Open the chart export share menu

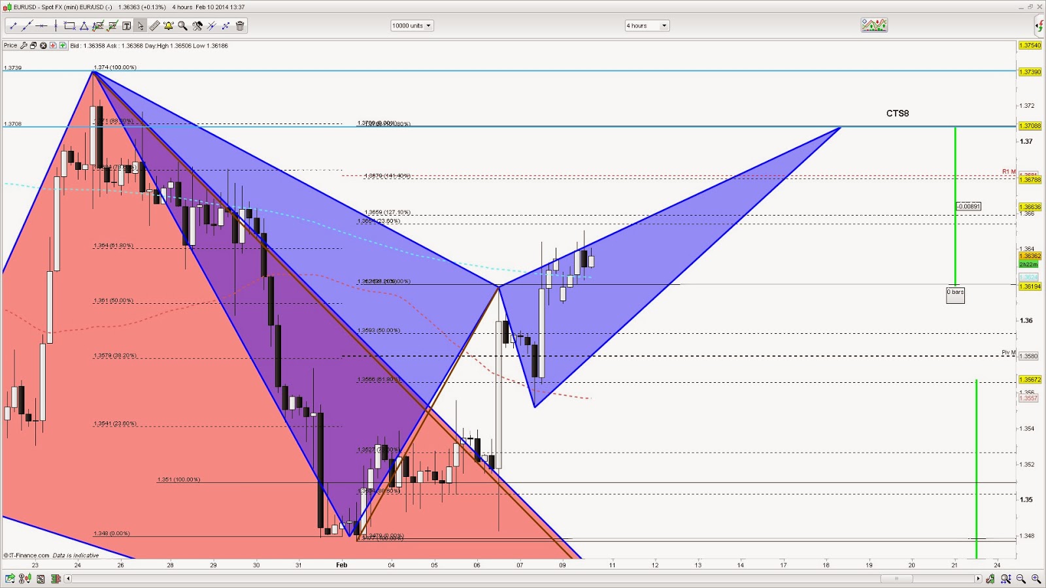click(10, 578)
